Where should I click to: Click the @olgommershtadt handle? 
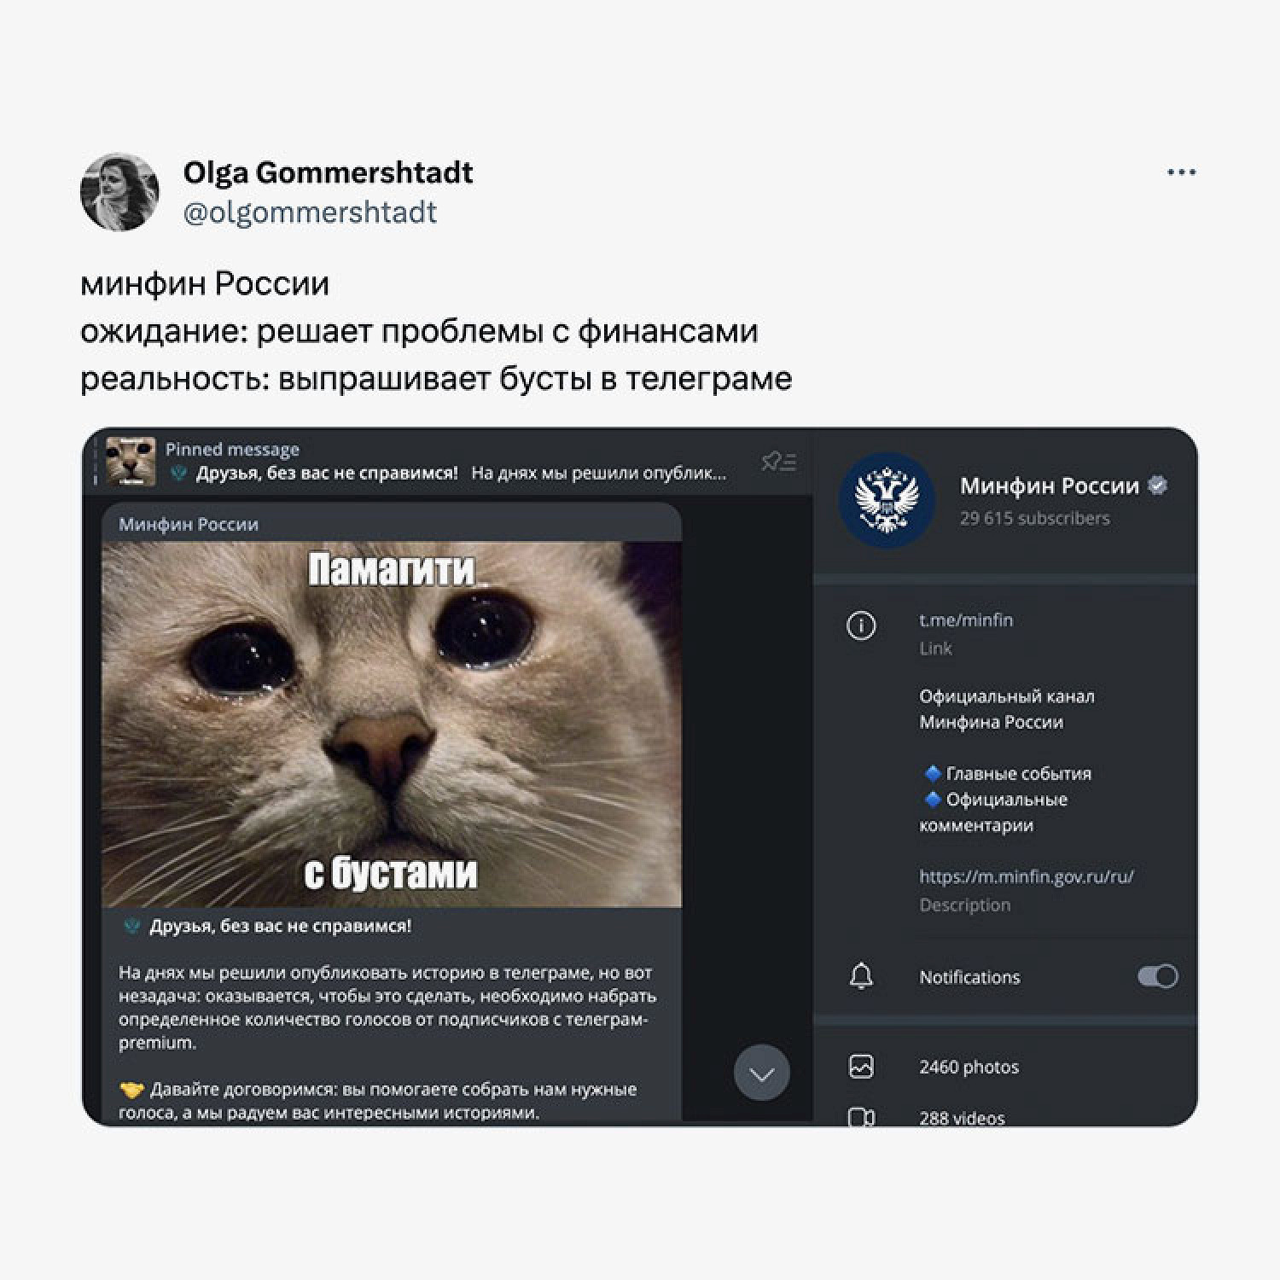(x=310, y=212)
